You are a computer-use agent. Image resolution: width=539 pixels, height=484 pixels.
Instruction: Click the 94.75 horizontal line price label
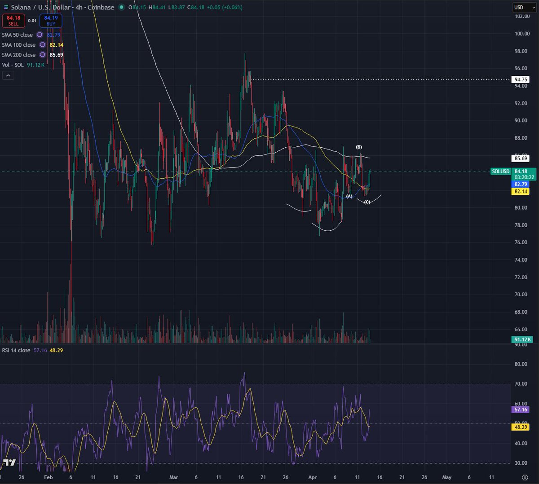521,79
